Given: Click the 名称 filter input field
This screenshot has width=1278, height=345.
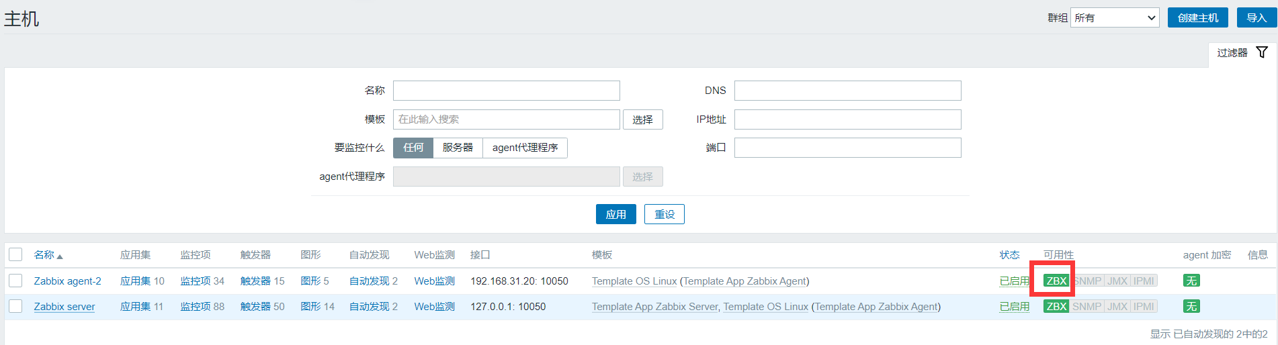Looking at the screenshot, I should tap(506, 91).
